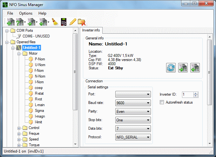Open the Options menu
The image size is (216, 157).
[x=26, y=13]
